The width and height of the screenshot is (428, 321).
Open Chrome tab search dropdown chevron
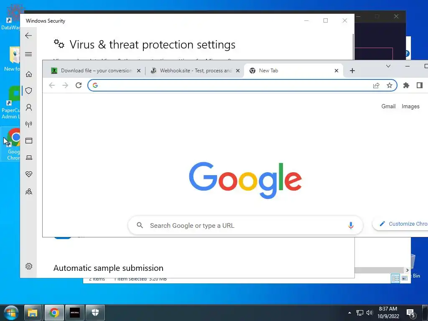point(388,66)
